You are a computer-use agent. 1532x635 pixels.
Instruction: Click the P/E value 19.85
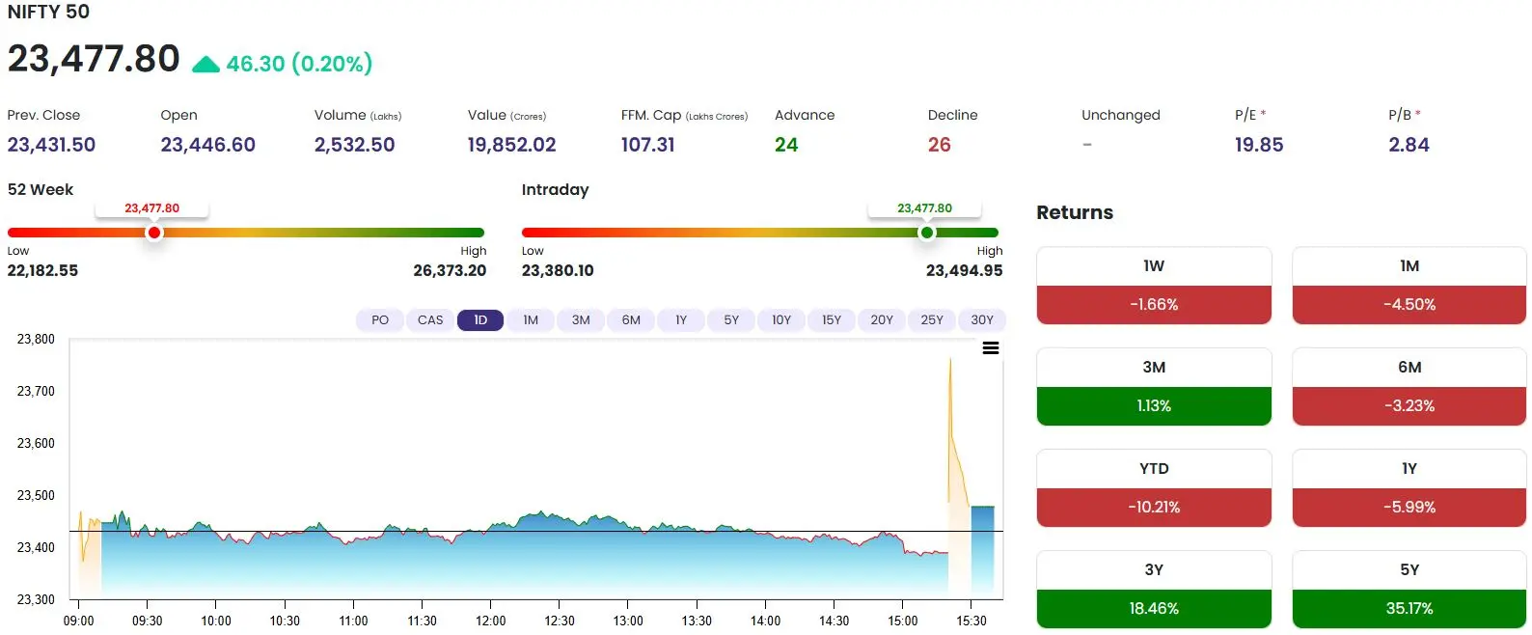pyautogui.click(x=1259, y=145)
